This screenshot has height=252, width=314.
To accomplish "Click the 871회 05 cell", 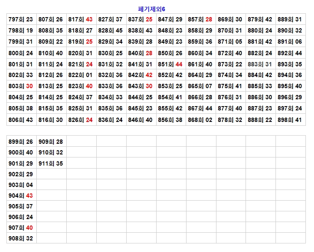I will click(x=230, y=42).
